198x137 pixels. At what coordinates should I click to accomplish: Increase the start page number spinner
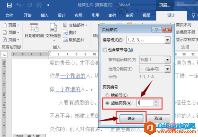click(x=156, y=102)
